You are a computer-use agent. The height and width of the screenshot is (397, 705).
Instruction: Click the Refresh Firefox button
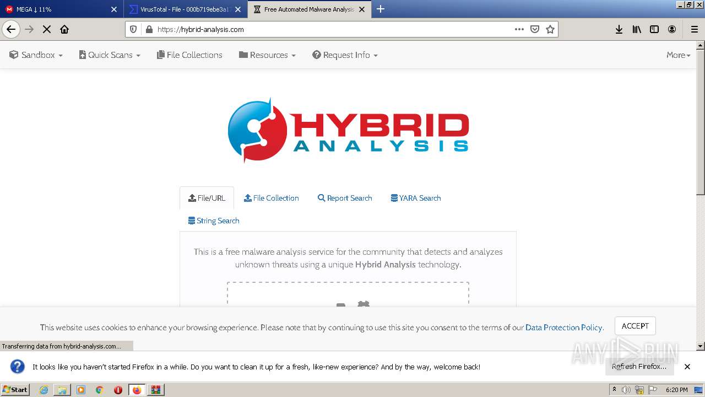click(x=639, y=367)
